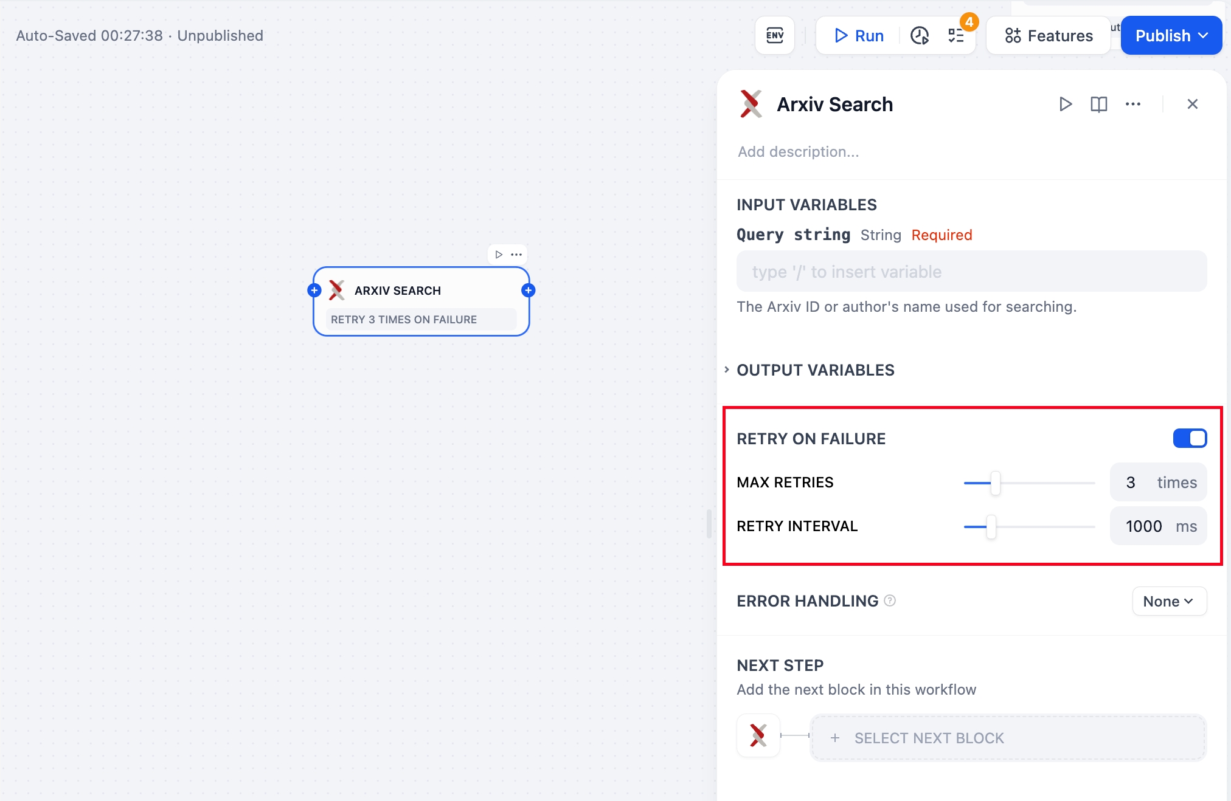The image size is (1231, 801).
Task: Open the help book icon in panel
Action: [1098, 104]
